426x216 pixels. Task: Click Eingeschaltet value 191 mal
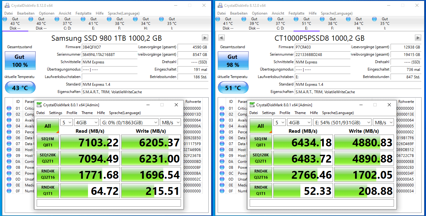pyautogui.click(x=193, y=69)
